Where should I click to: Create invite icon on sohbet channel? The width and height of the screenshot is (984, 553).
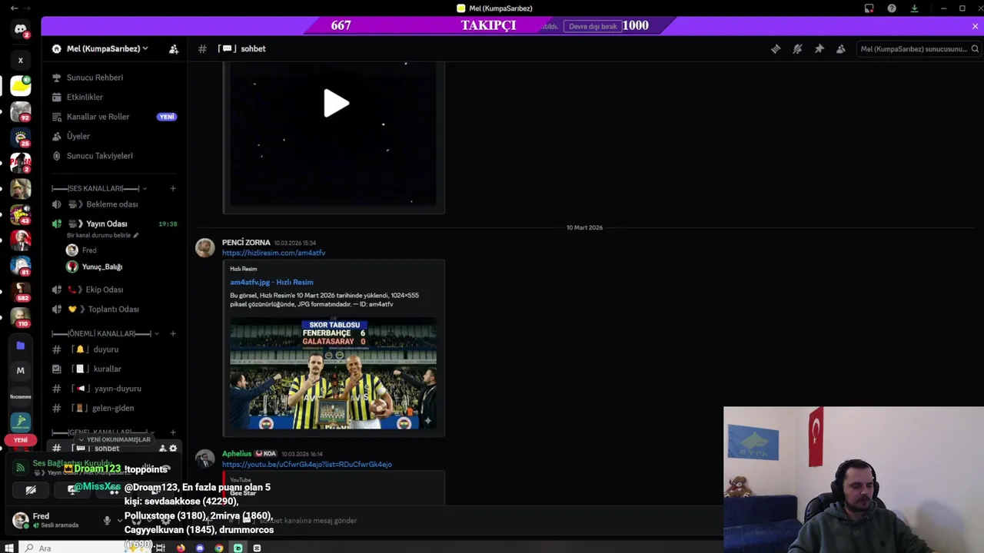click(162, 449)
